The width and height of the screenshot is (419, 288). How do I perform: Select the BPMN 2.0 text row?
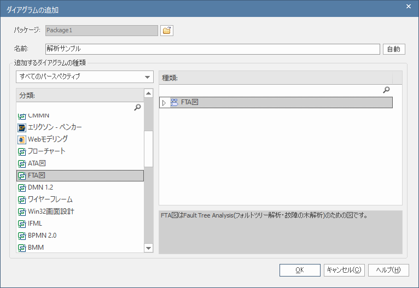(x=42, y=236)
